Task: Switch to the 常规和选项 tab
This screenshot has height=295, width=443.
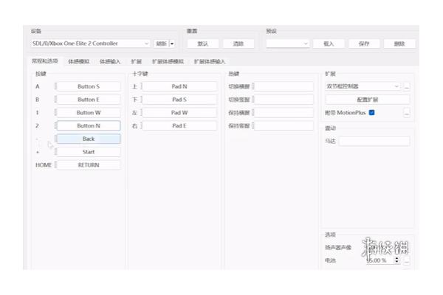Action: [x=45, y=61]
